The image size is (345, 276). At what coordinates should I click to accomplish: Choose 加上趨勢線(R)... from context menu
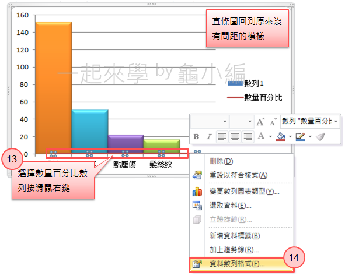point(241,250)
